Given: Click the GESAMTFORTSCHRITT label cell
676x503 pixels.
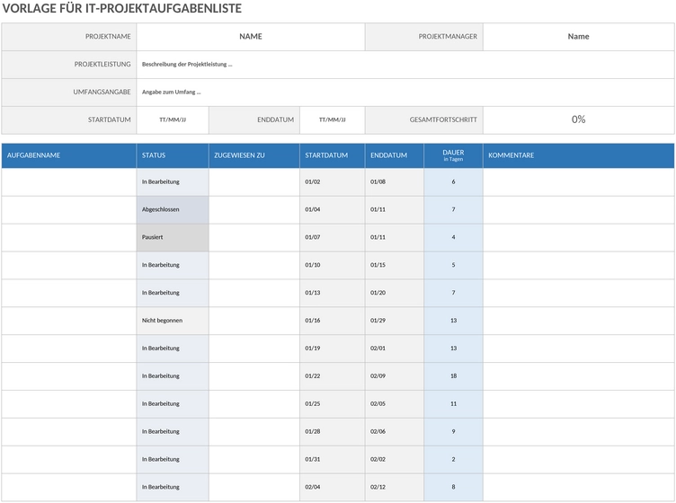Looking at the screenshot, I should [x=423, y=119].
